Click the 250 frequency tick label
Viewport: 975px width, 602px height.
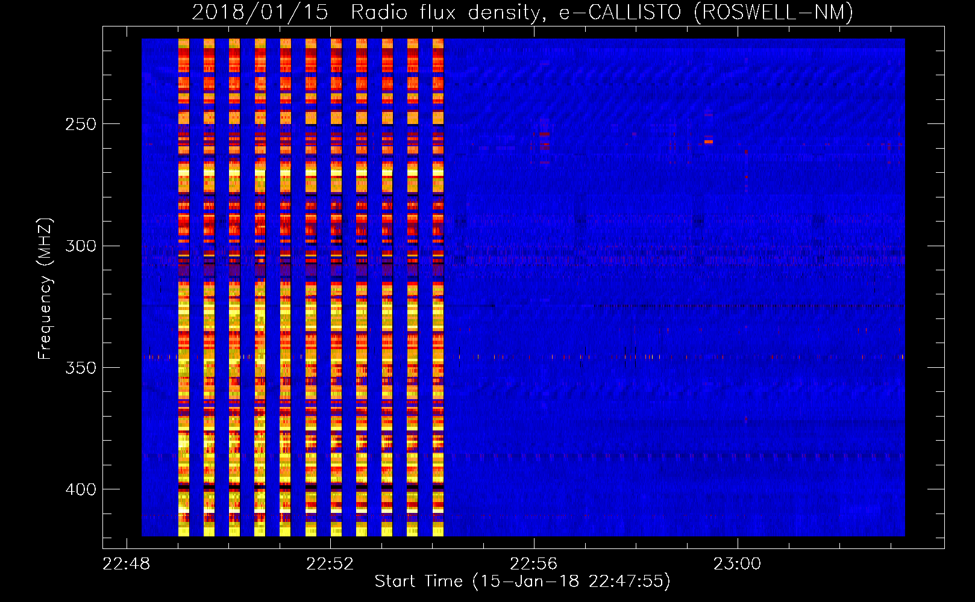pyautogui.click(x=81, y=124)
